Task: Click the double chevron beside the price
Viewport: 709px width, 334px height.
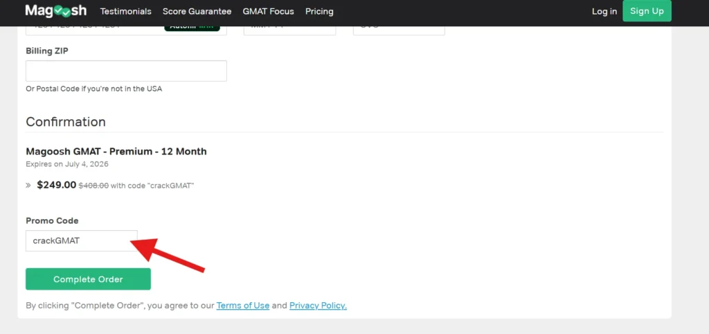Action: [28, 185]
